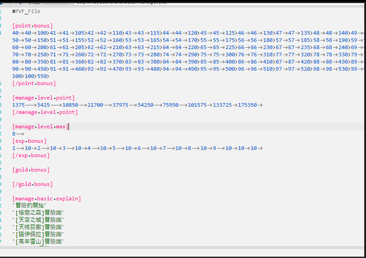The image size is (366, 258).
Task: Click the value 75950 in manage level points
Action: 171,105
